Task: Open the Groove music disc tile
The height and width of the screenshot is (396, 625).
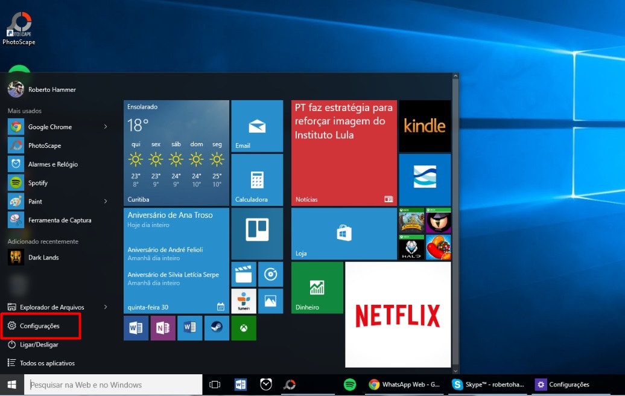Action: (x=271, y=275)
